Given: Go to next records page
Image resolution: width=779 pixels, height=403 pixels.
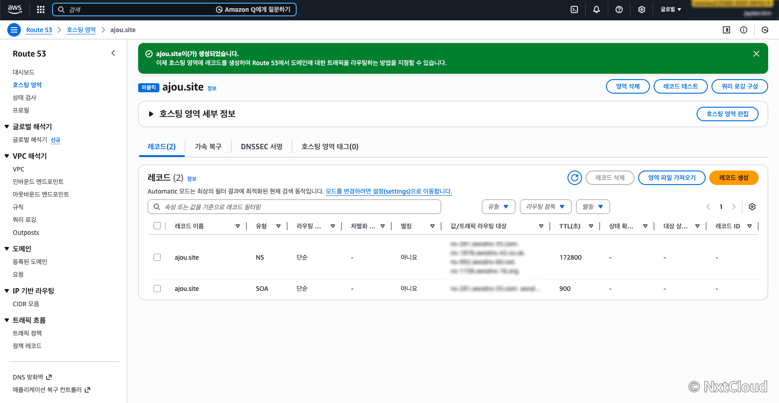Looking at the screenshot, I should pyautogui.click(x=734, y=207).
